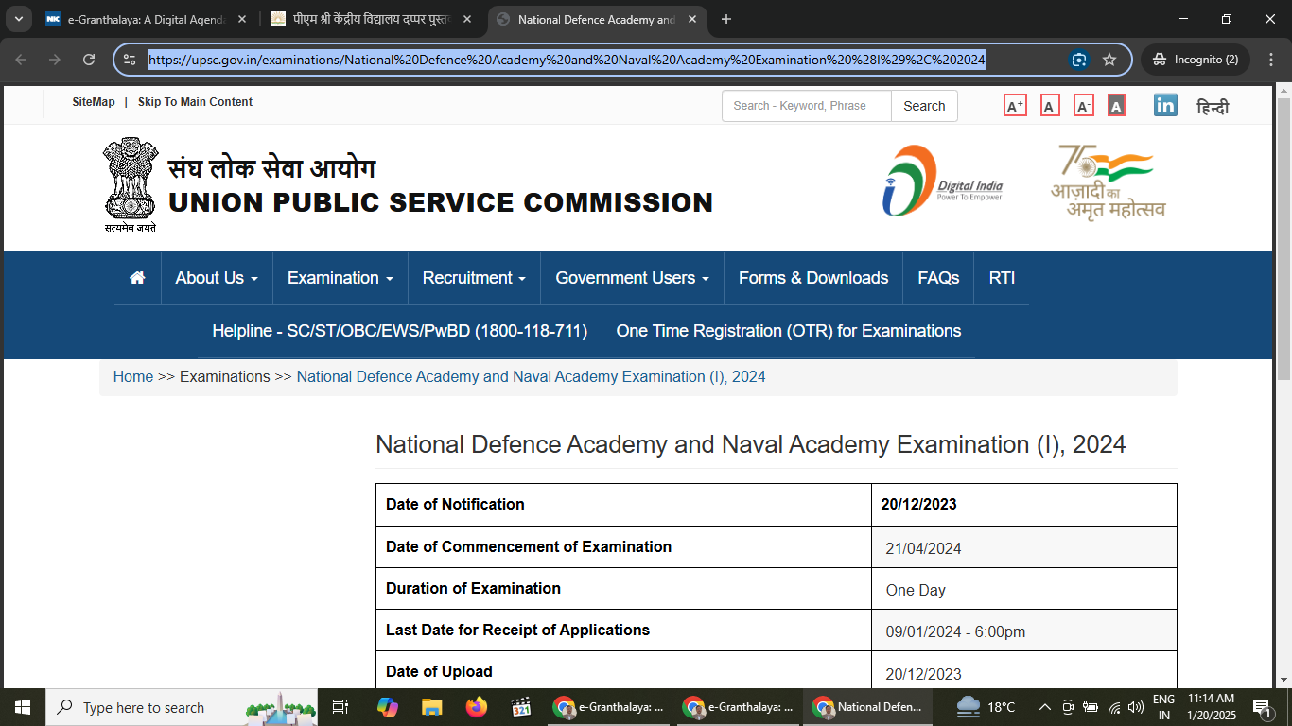The width and height of the screenshot is (1292, 726).
Task: Open the RTI menu item
Action: pyautogui.click(x=1002, y=278)
